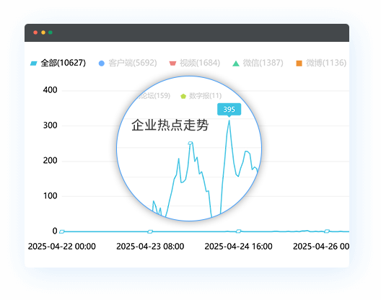Screen dimensions: 381x300
Task: Toggle the 视频(1684) legend series
Action: (x=194, y=63)
